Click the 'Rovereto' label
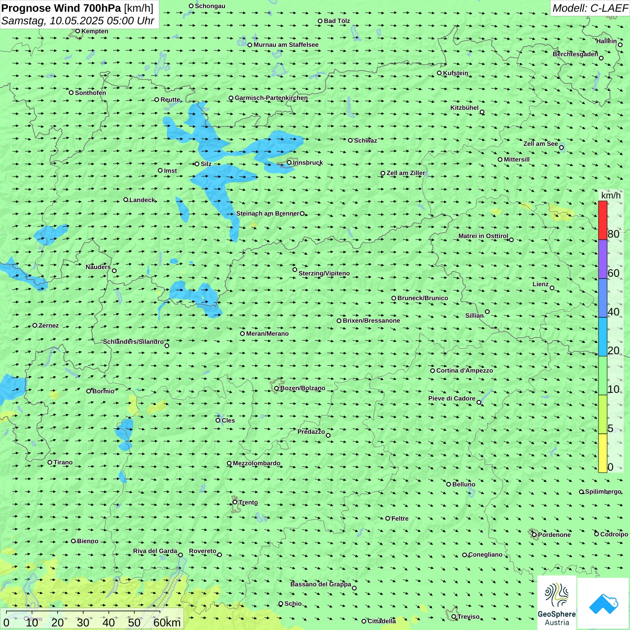Image resolution: width=630 pixels, height=630 pixels. (x=202, y=551)
